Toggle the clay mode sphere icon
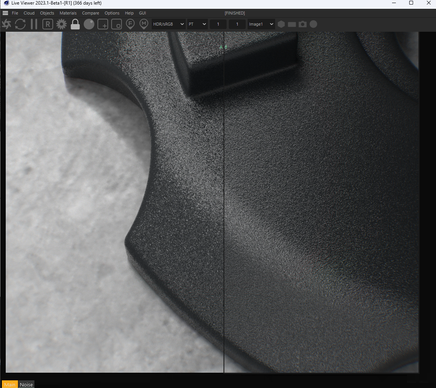Screen dimensions: 436x388 point(89,24)
